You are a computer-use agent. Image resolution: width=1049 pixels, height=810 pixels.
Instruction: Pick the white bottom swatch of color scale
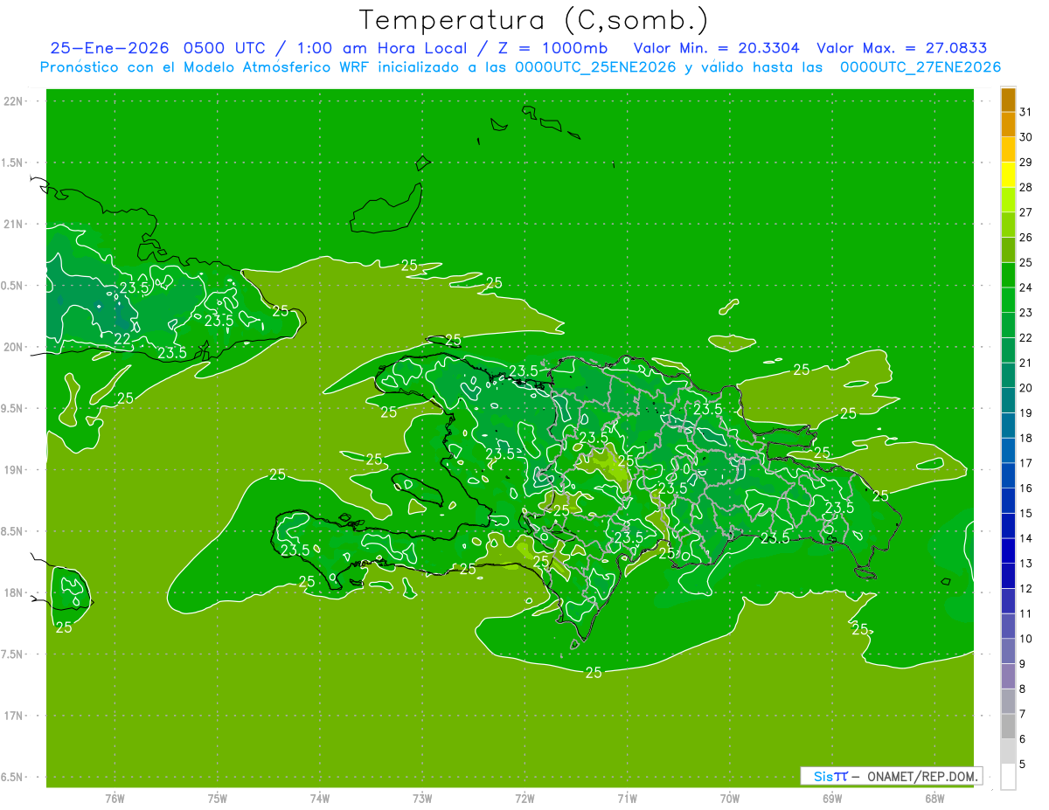click(x=1008, y=776)
